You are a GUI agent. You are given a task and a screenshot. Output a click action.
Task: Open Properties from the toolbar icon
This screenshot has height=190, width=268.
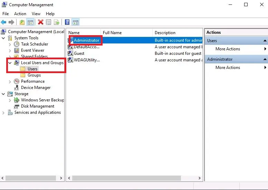pos(48,22)
